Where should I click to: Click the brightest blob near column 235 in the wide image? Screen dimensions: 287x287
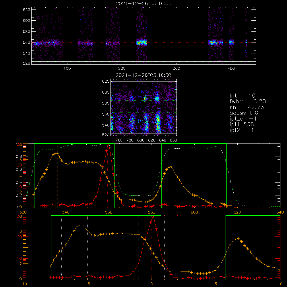141,42
